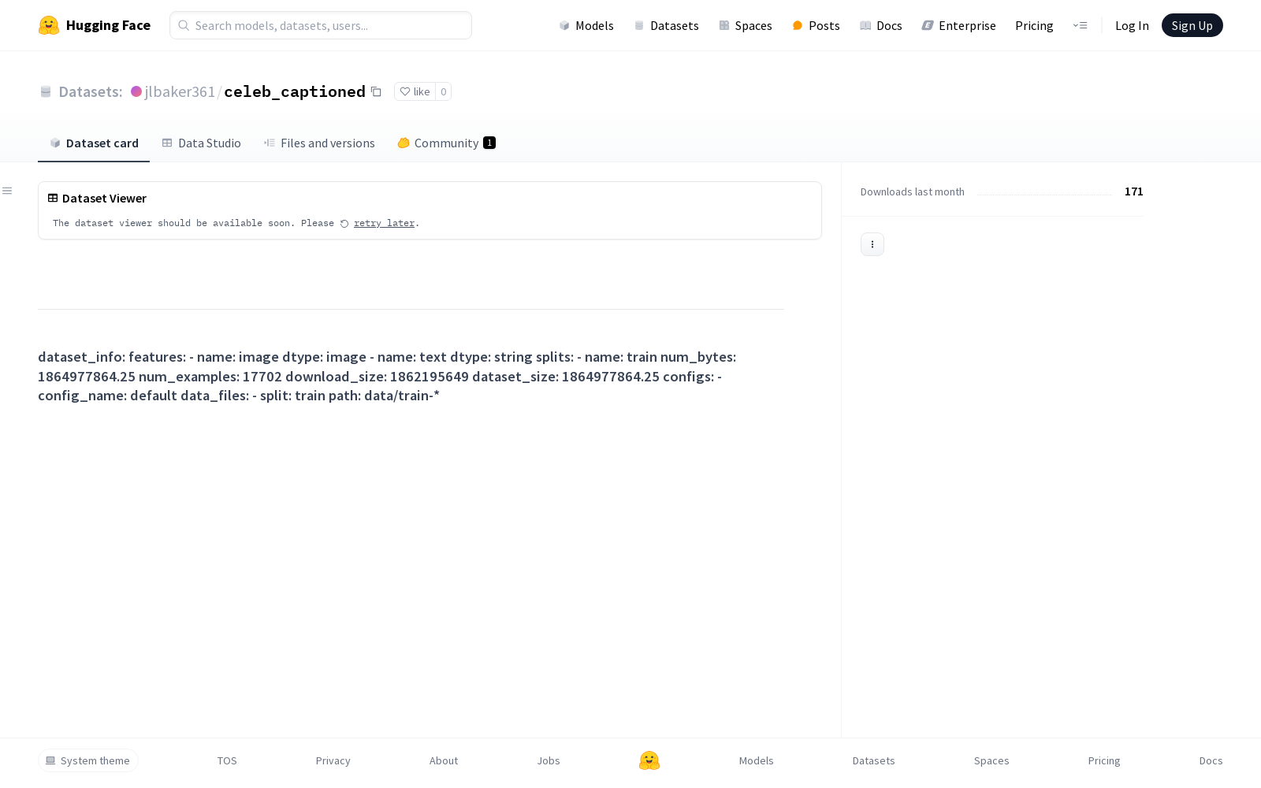Click the Datasets: breadcrumb link
The height and width of the screenshot is (788, 1261).
tap(91, 91)
